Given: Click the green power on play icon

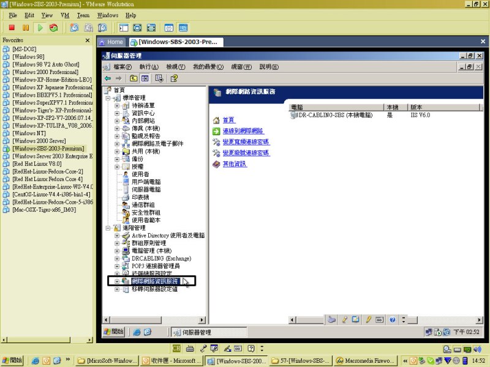Looking at the screenshot, I should click(x=40, y=28).
